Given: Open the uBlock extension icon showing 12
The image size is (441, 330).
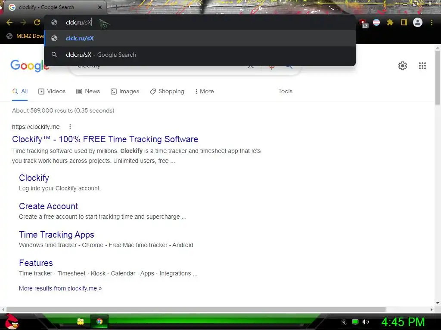Looking at the screenshot, I should tap(363, 23).
